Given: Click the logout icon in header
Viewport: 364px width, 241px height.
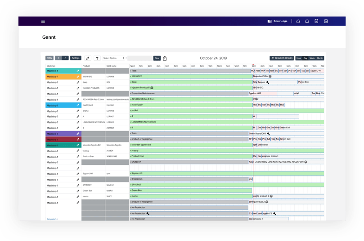Looking at the screenshot, I should point(326,21).
